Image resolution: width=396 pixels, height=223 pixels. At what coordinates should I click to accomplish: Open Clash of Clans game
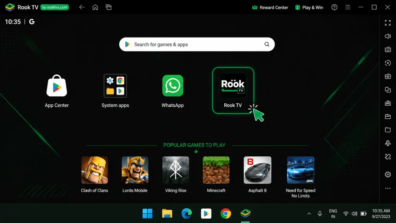pos(94,175)
